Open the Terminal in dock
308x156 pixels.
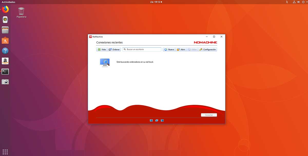point(5,71)
